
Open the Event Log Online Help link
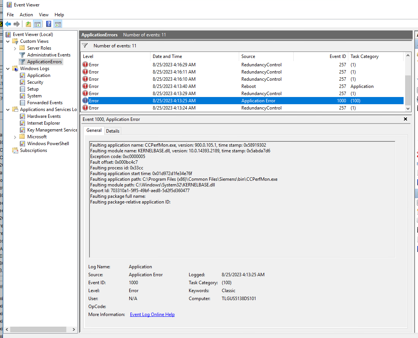(152, 315)
